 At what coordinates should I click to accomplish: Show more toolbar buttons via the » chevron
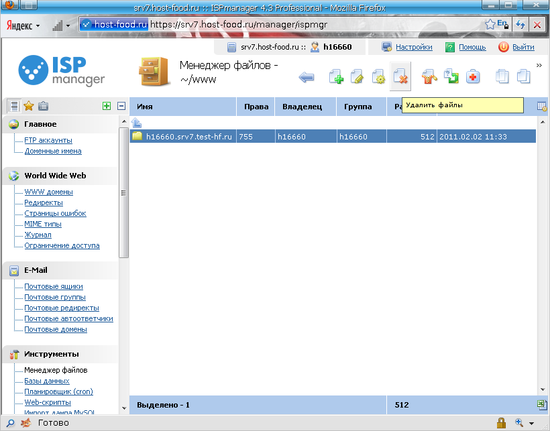pos(539,65)
